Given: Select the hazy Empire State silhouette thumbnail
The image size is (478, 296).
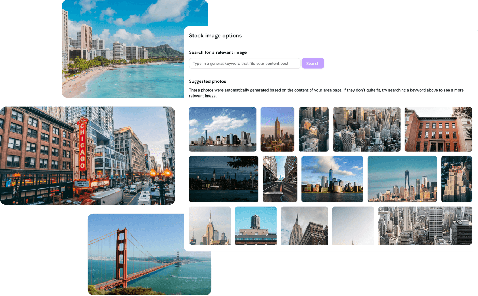Looking at the screenshot, I should [353, 225].
